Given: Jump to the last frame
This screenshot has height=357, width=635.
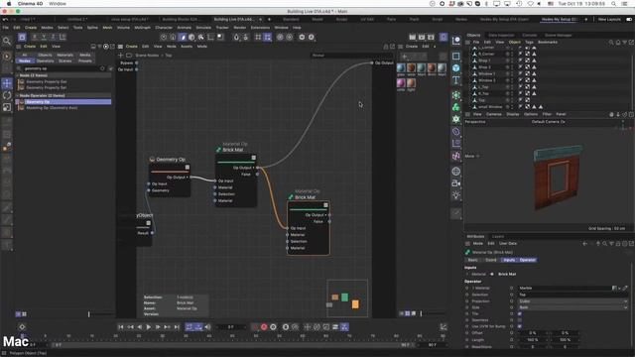Looking at the screenshot, I should (177, 327).
